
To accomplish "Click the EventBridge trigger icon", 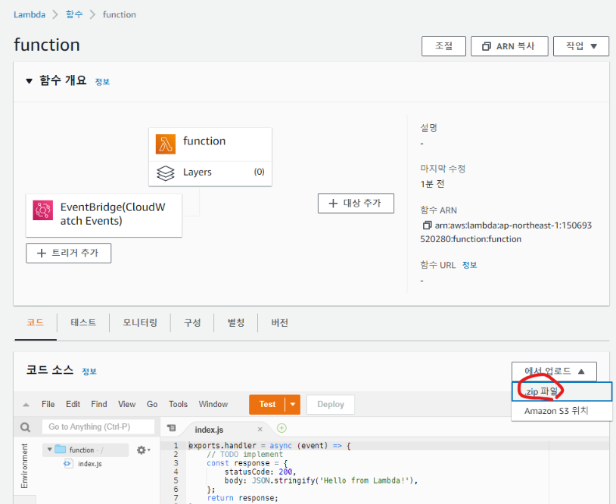I will [43, 210].
